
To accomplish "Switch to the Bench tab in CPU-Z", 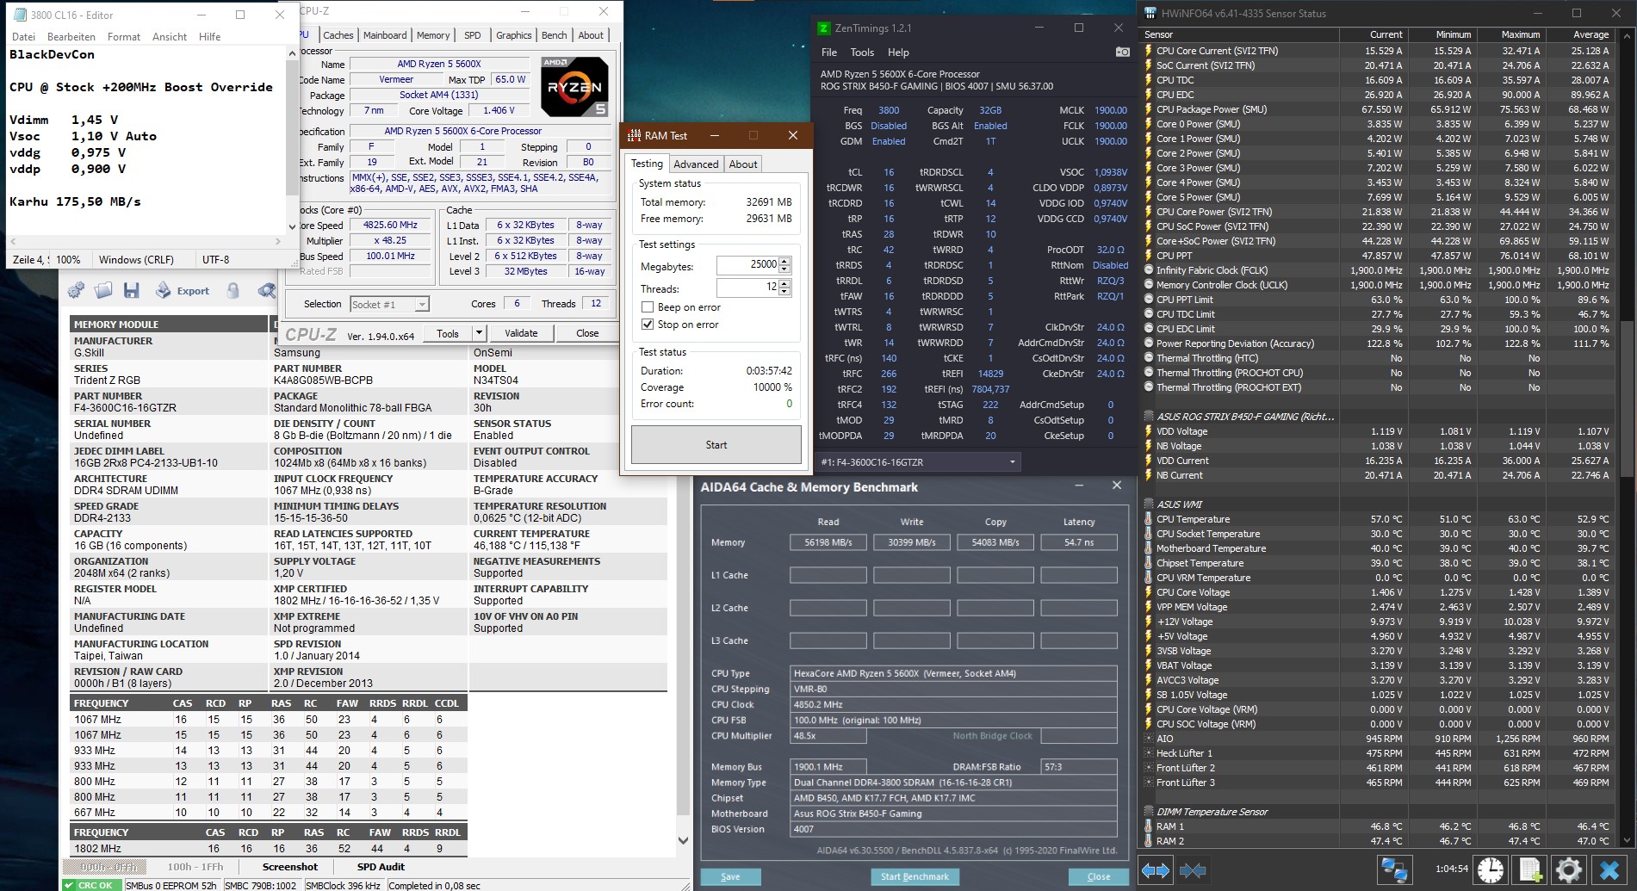I will [555, 35].
